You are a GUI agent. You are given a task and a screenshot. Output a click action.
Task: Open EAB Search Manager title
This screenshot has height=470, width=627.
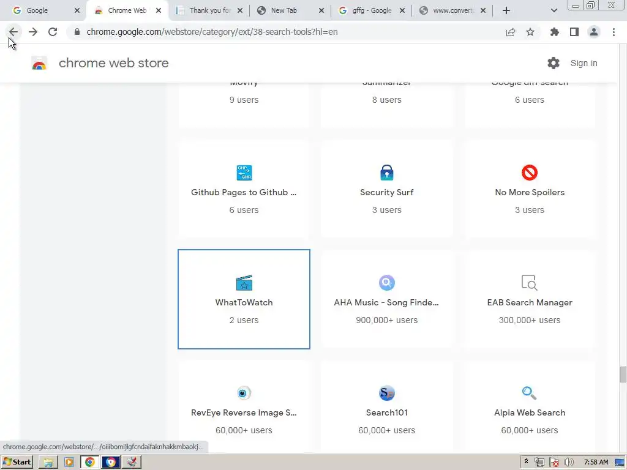(530, 302)
